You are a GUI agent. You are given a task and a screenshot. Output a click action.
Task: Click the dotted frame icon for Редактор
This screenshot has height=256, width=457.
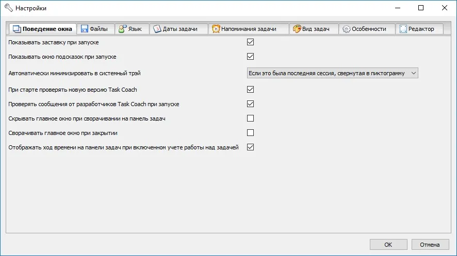point(403,29)
